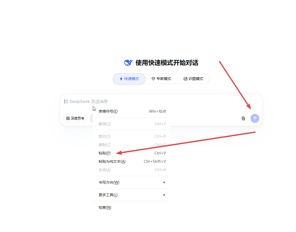296x232 pixels.
Task: Choose 复制(C) in context menu
Action: [132, 145]
